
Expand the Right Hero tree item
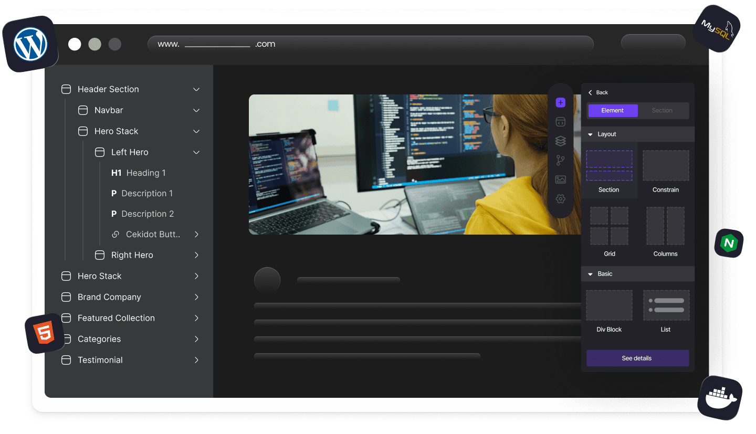(x=196, y=255)
